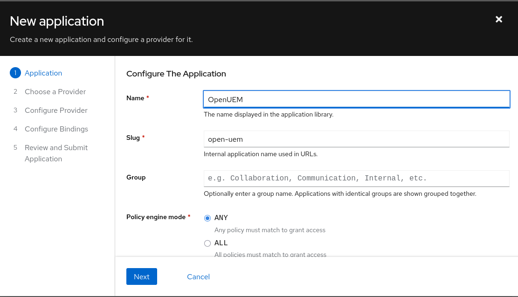Click the Next button

tap(141, 276)
